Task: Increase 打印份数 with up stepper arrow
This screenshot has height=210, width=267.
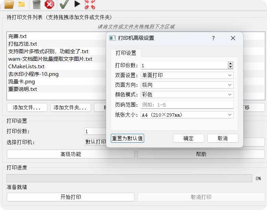Action: tap(230, 63)
